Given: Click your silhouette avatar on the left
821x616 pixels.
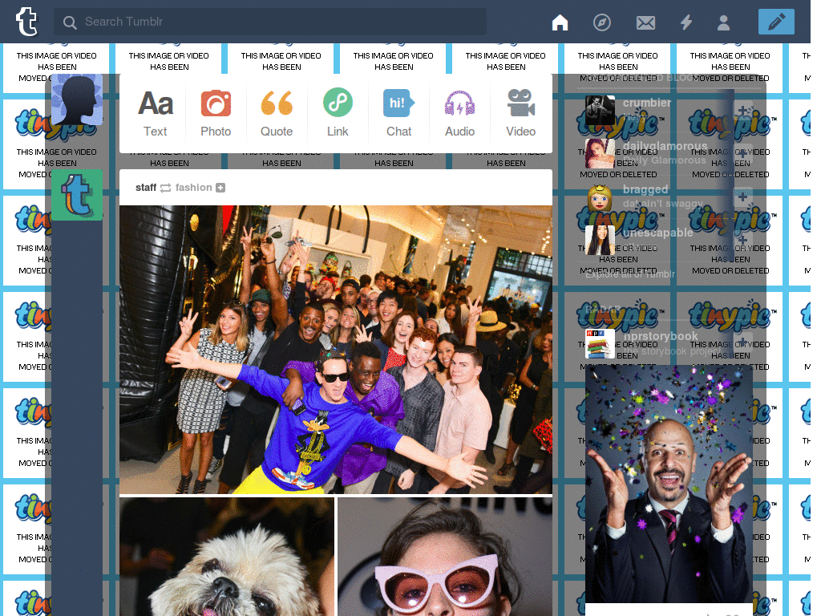Looking at the screenshot, I should pos(77,99).
